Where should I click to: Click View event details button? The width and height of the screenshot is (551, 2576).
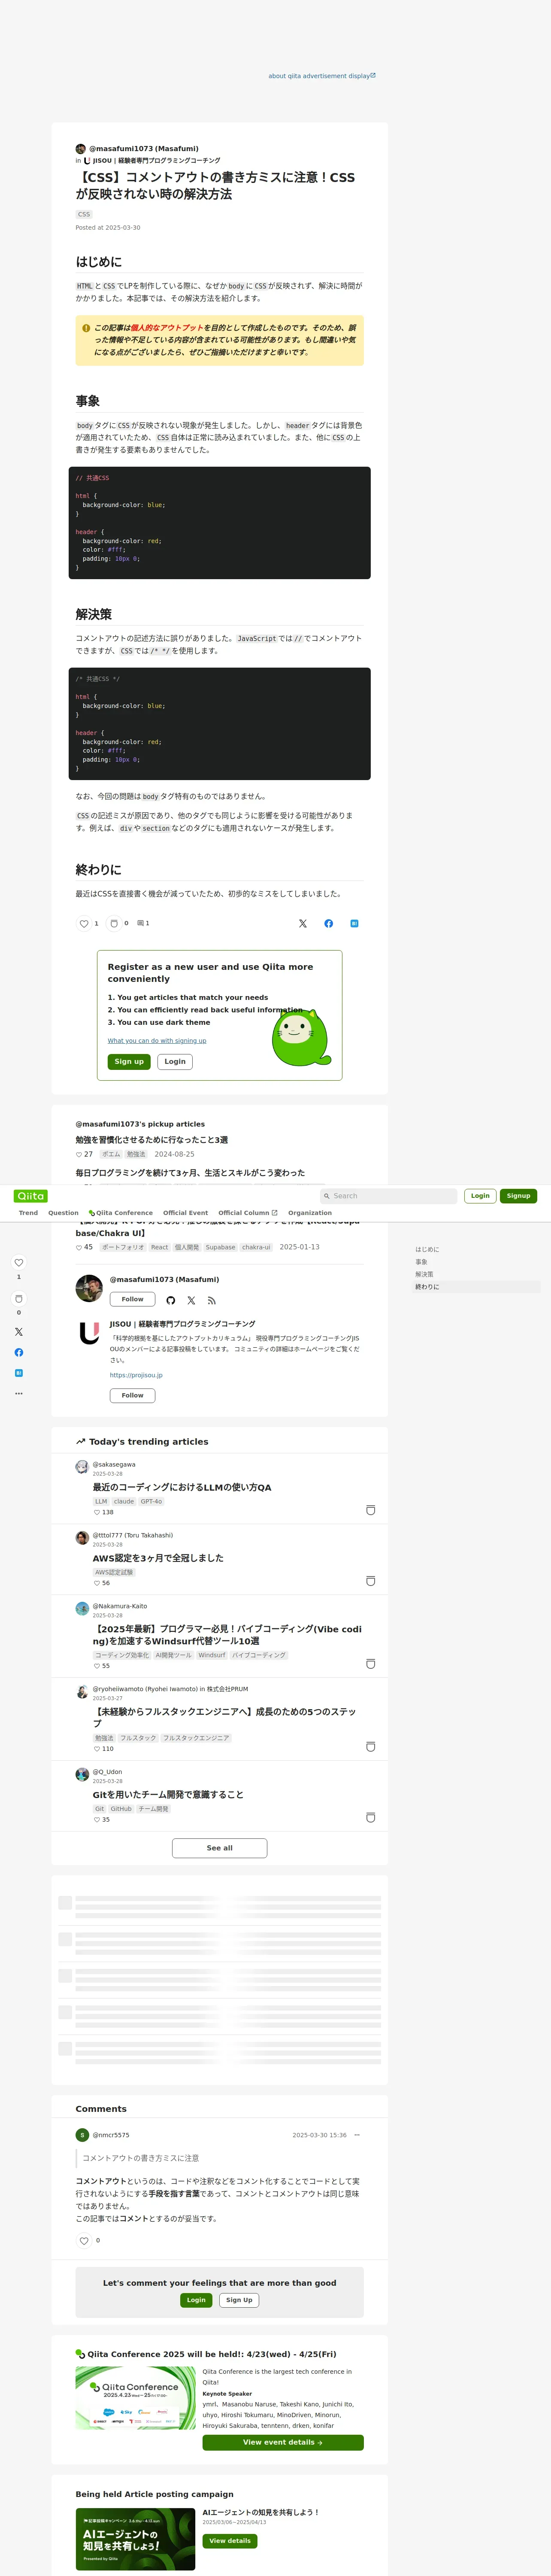283,2442
